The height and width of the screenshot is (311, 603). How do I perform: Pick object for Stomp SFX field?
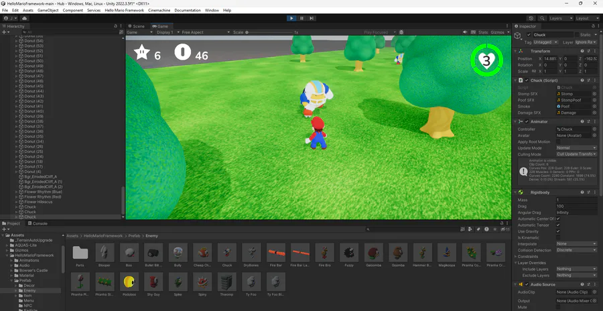tap(594, 94)
